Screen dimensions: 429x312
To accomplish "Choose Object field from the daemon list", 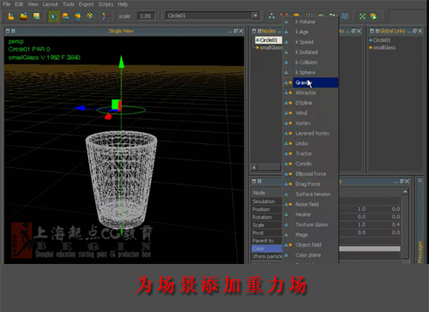I will coord(311,245).
